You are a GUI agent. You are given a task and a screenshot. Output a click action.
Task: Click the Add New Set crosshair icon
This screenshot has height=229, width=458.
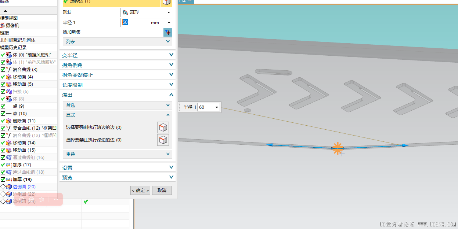point(167,32)
